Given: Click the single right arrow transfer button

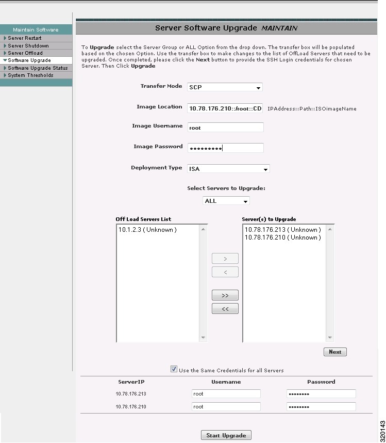Looking at the screenshot, I should pyautogui.click(x=225, y=259).
